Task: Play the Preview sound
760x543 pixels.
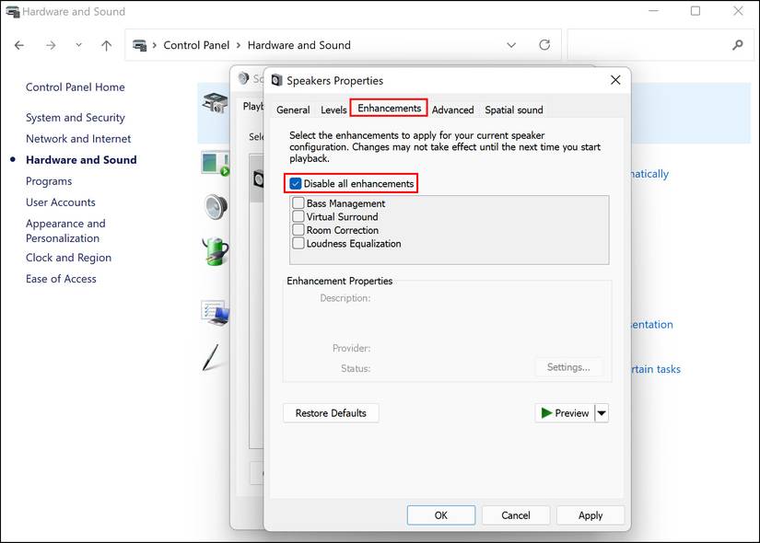Action: click(565, 413)
